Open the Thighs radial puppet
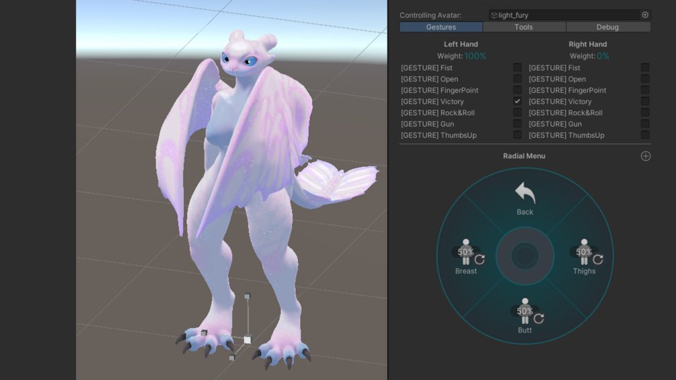This screenshot has width=676, height=380. click(x=584, y=257)
